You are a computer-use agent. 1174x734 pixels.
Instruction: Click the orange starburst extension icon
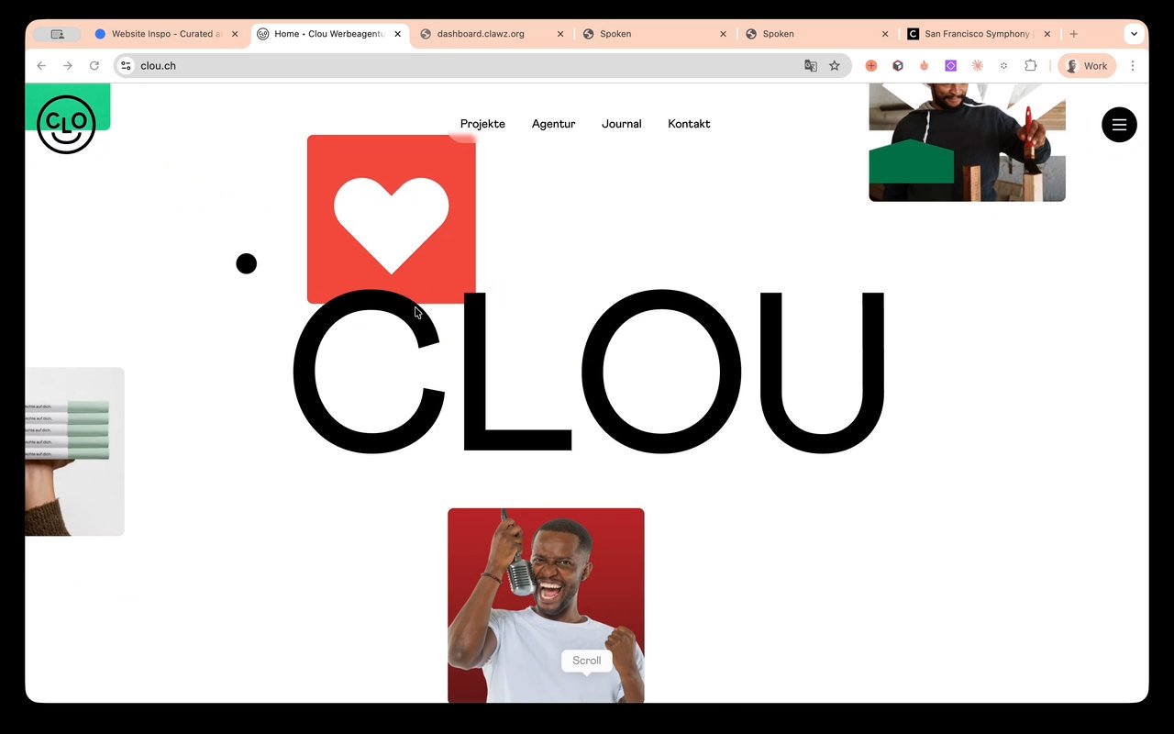978,66
